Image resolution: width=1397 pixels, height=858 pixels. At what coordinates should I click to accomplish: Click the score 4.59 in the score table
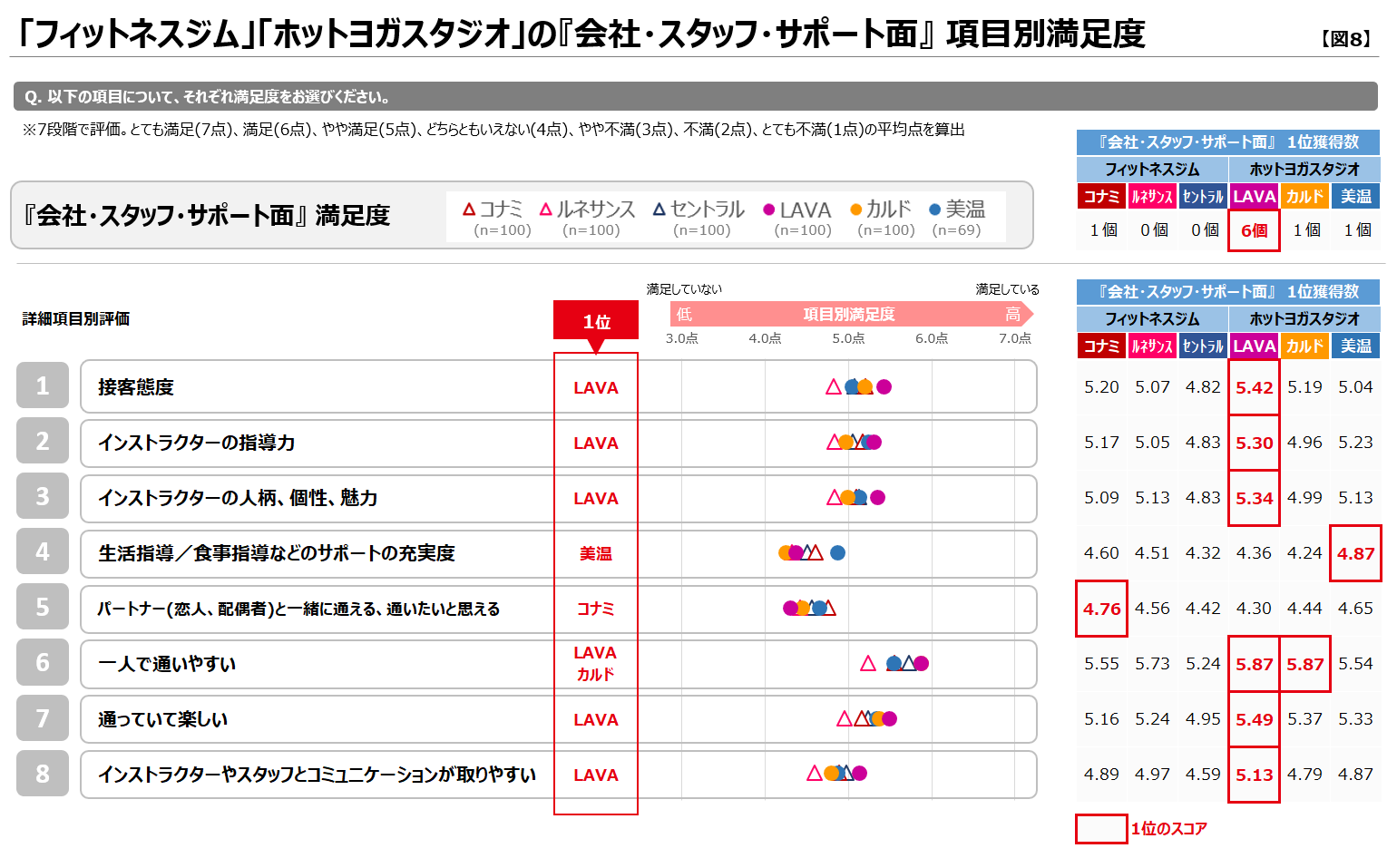pyautogui.click(x=1204, y=775)
